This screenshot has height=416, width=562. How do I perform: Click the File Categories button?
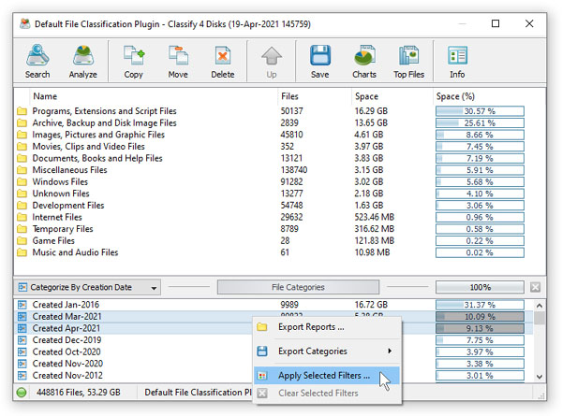click(298, 287)
